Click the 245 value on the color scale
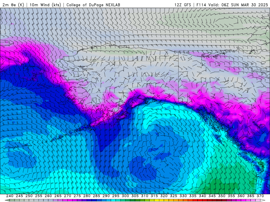This screenshot has height=202, width=270. coord(19,196)
